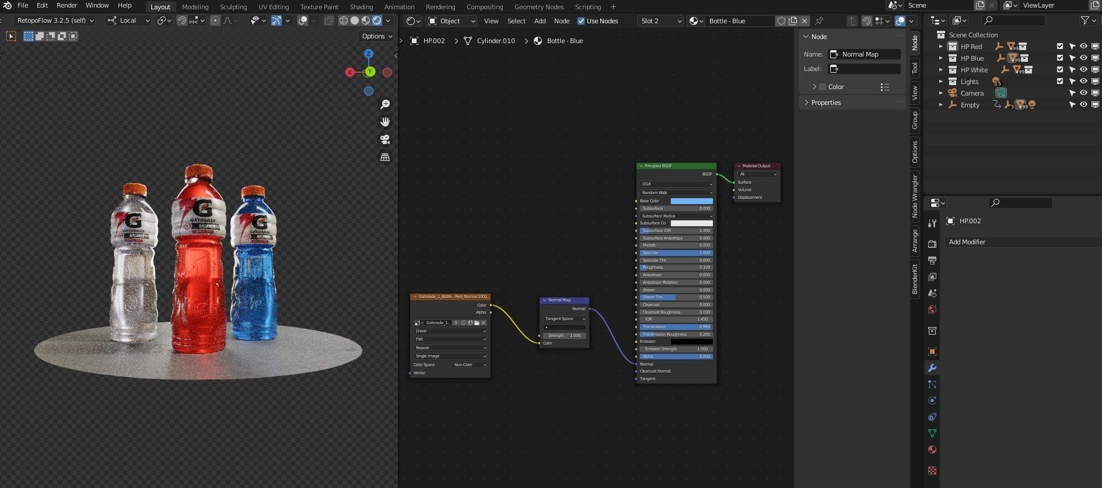Open the Material properties tab icon

[x=932, y=450]
